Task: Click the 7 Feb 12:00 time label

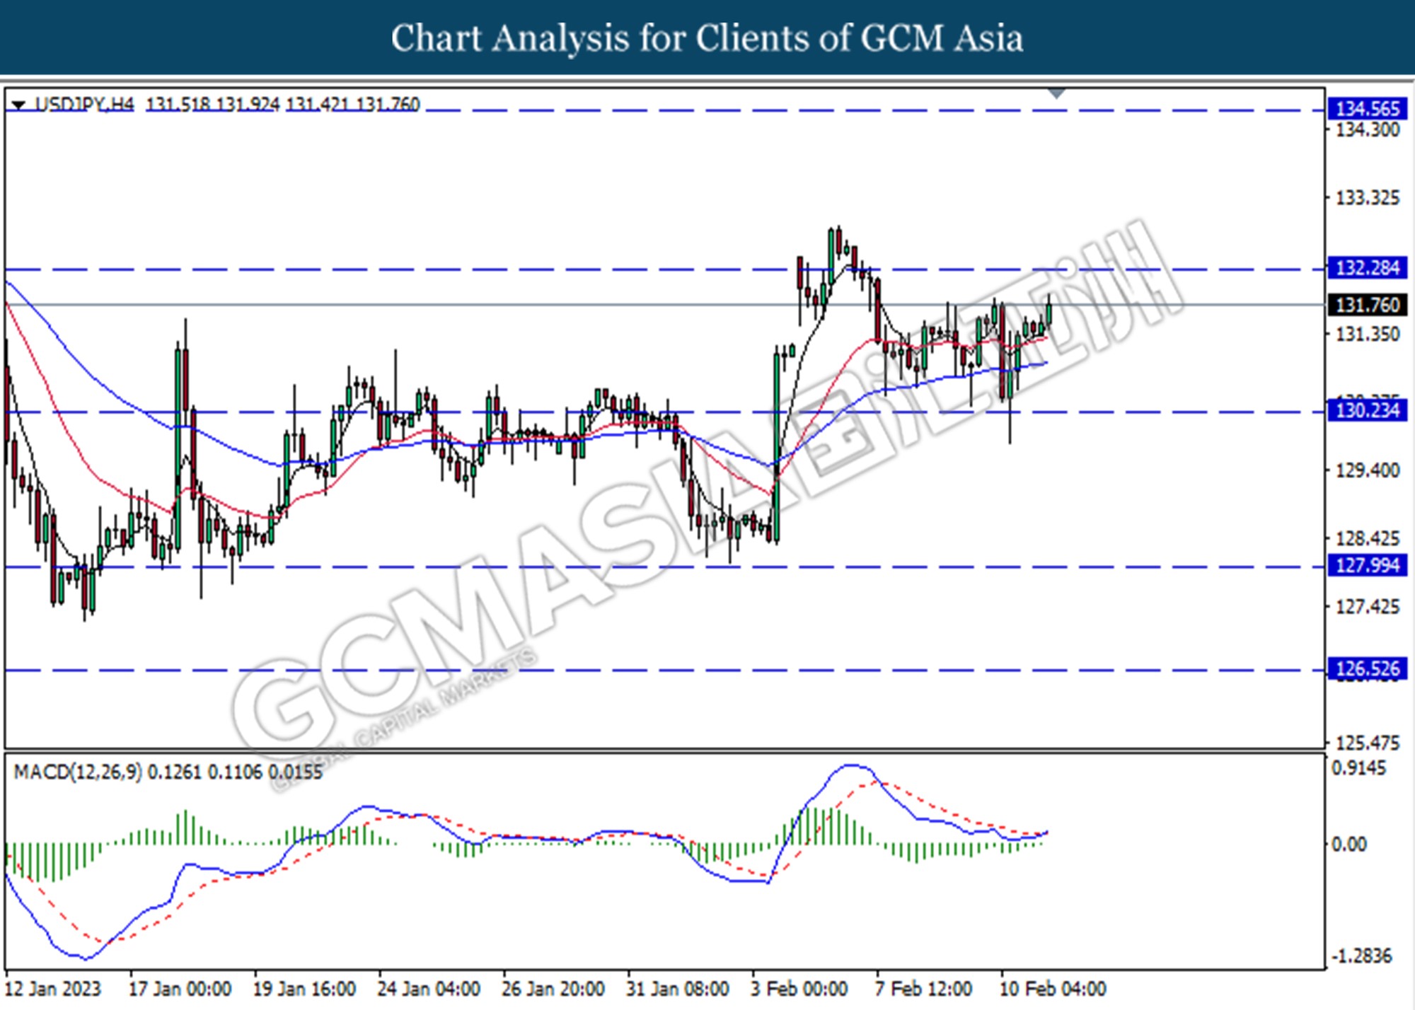Action: (x=923, y=989)
